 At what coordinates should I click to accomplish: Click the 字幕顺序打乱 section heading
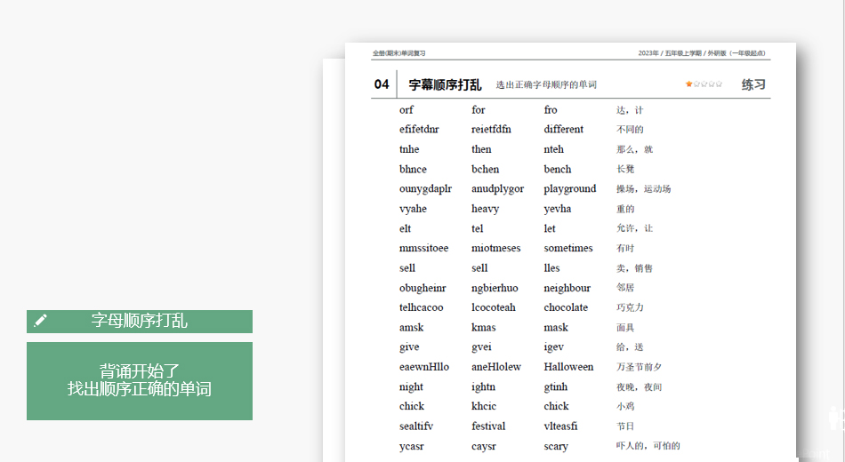(445, 85)
